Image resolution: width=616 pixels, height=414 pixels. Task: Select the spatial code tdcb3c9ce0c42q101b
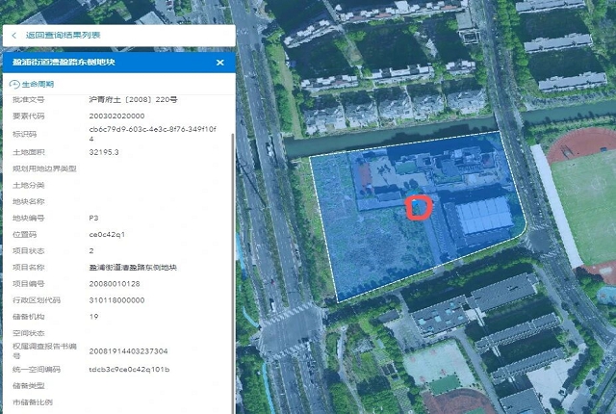129,369
